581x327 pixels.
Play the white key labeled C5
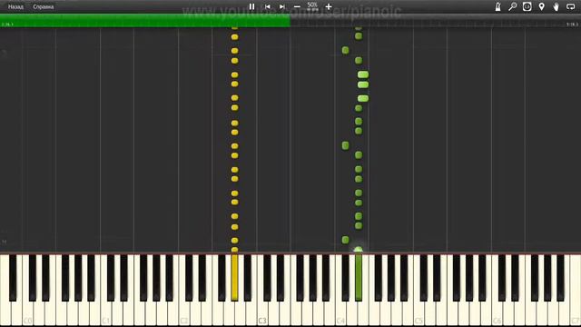pyautogui.click(x=419, y=313)
